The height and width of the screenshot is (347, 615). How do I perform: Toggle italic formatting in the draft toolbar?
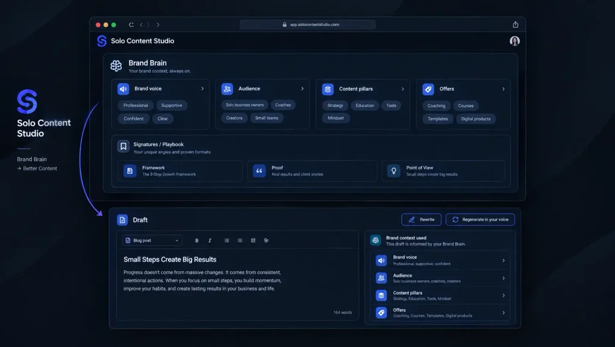pos(210,241)
